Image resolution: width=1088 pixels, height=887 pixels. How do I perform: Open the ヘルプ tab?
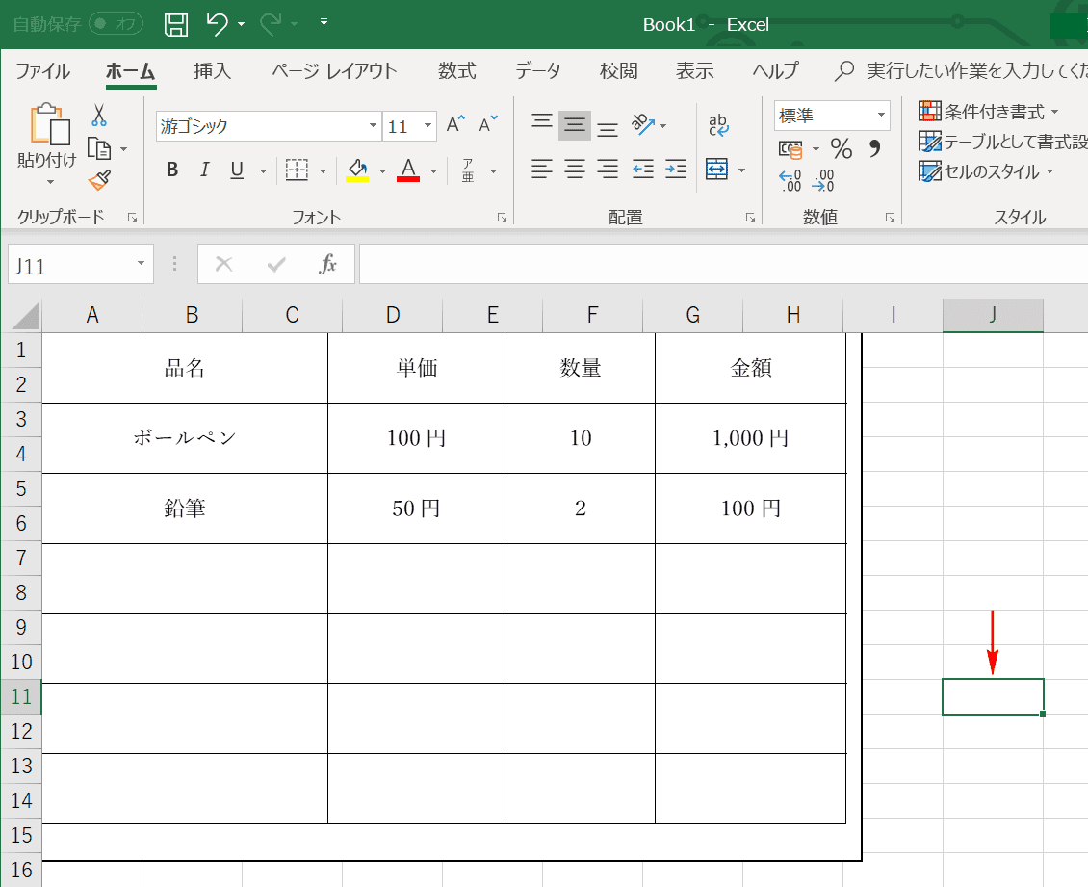(775, 71)
